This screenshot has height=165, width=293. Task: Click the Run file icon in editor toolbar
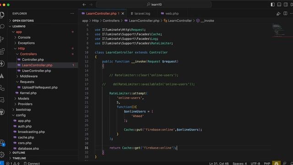pyautogui.click(x=278, y=14)
